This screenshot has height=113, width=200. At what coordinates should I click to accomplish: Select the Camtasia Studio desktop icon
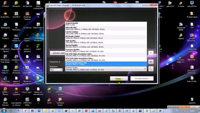[60, 102]
